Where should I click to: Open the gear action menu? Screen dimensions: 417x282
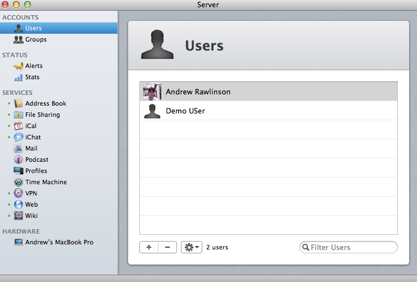192,247
